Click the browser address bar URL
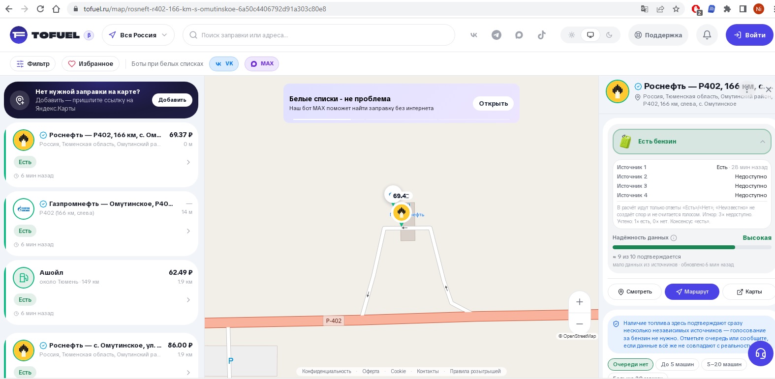 (205, 9)
